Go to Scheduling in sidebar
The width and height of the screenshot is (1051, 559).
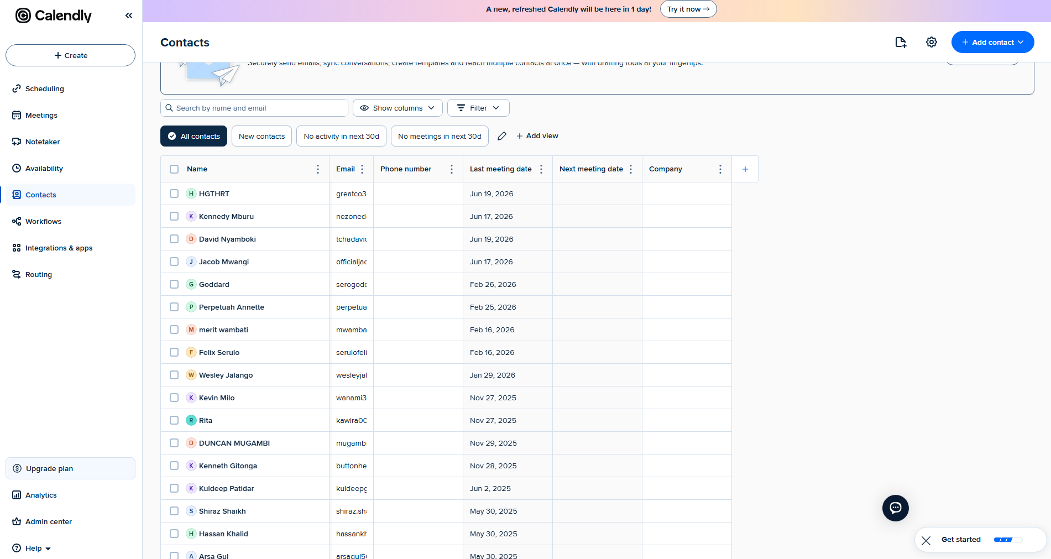pyautogui.click(x=70, y=88)
